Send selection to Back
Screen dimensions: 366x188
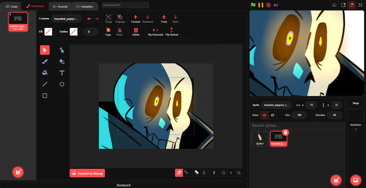pyautogui.click(x=175, y=19)
